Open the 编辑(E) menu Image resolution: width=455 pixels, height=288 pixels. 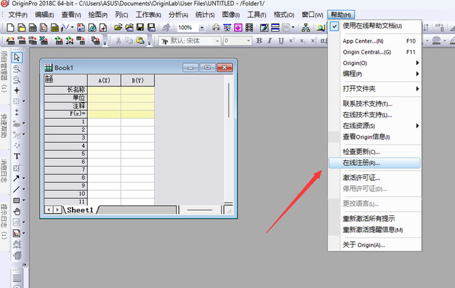(x=44, y=15)
